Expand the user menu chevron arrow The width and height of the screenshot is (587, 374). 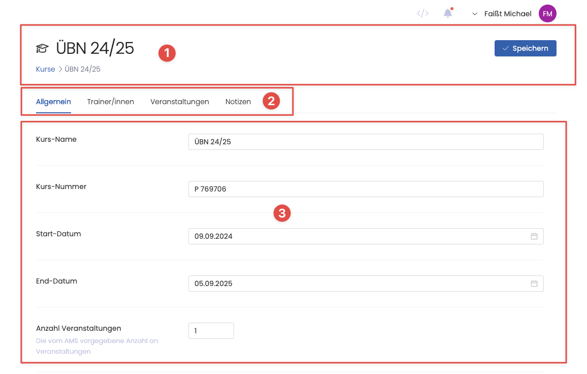(x=475, y=14)
